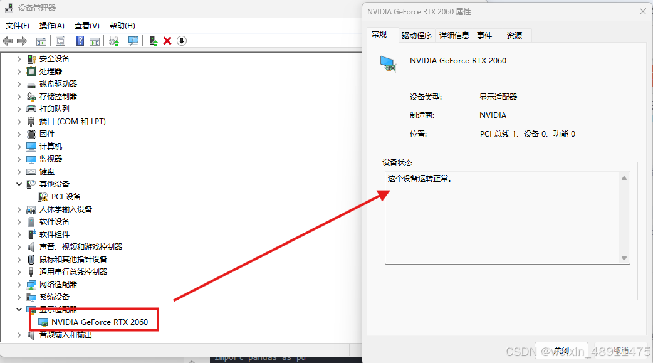653x363 pixels.
Task: Expand the 存储控制器 node
Action: pos(19,97)
